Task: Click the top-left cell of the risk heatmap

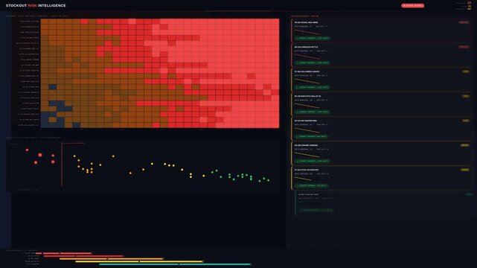Action: pos(45,22)
